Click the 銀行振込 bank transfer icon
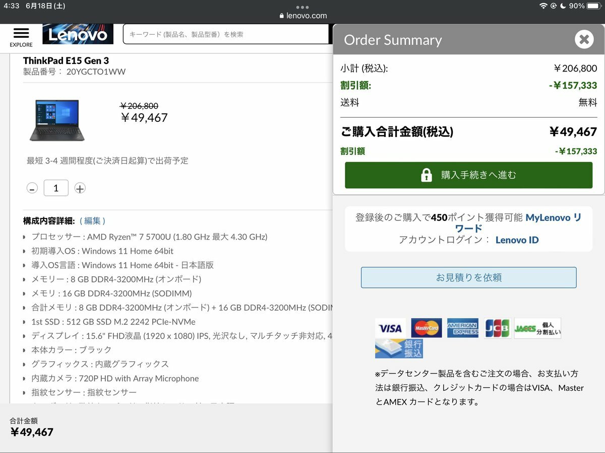Screen dimensions: 605x453 (x=399, y=349)
